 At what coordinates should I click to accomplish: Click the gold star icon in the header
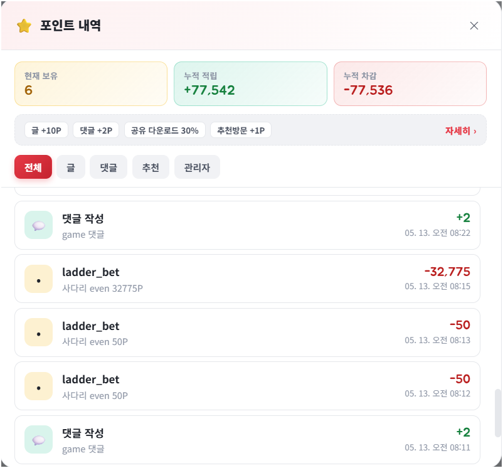point(24,26)
